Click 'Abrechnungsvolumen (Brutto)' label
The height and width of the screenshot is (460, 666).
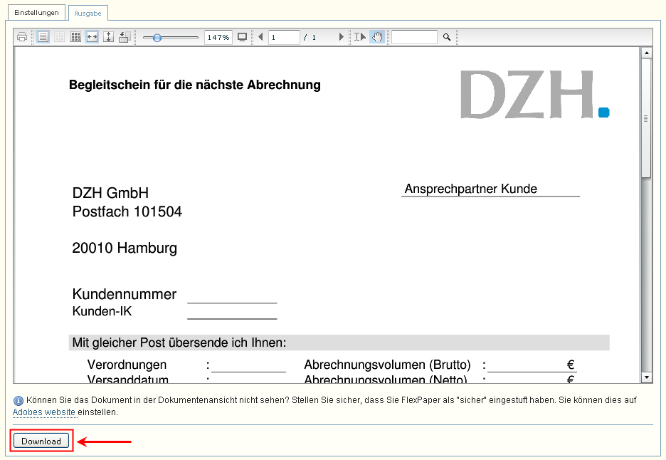tap(387, 365)
